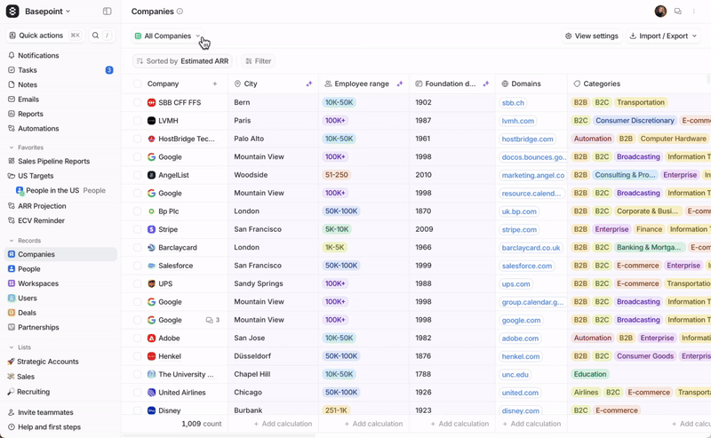711x438 pixels.
Task: Collapse the Favorites section
Action: point(12,147)
